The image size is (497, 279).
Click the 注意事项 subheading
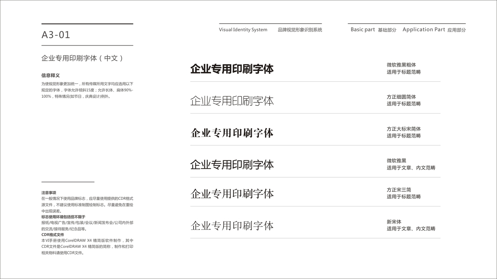[49, 193]
